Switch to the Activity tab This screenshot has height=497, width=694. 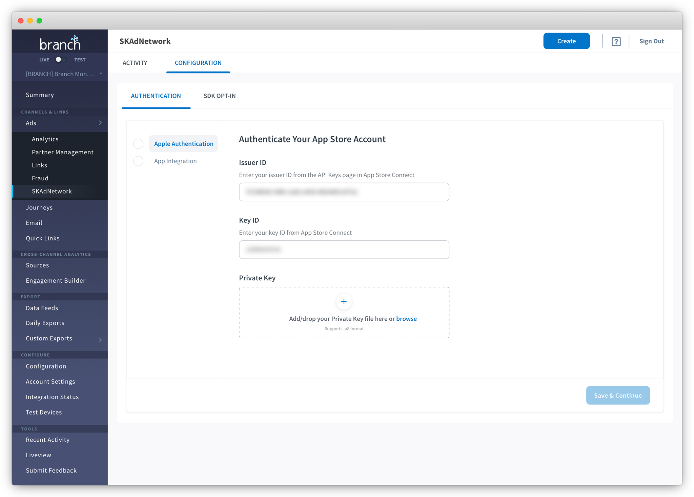(135, 63)
